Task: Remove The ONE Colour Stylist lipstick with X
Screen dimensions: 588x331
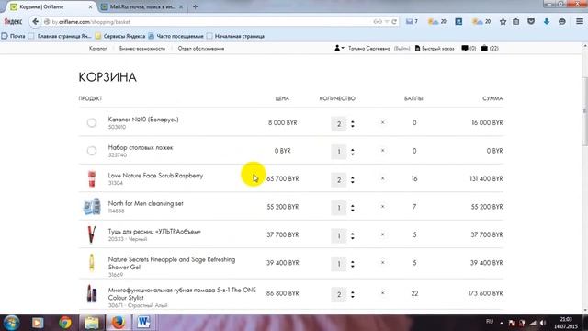Action: click(x=382, y=293)
